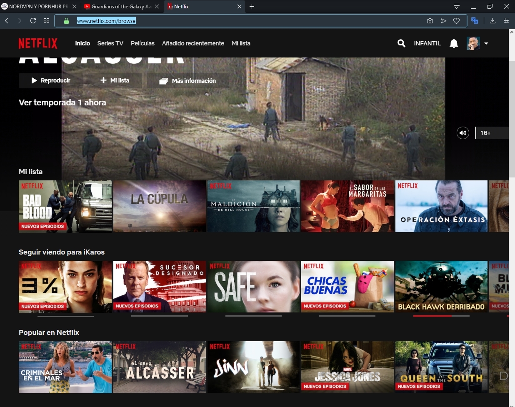Image resolution: width=515 pixels, height=407 pixels.
Task: Open the tab menu icon in the title bar
Action: click(457, 6)
